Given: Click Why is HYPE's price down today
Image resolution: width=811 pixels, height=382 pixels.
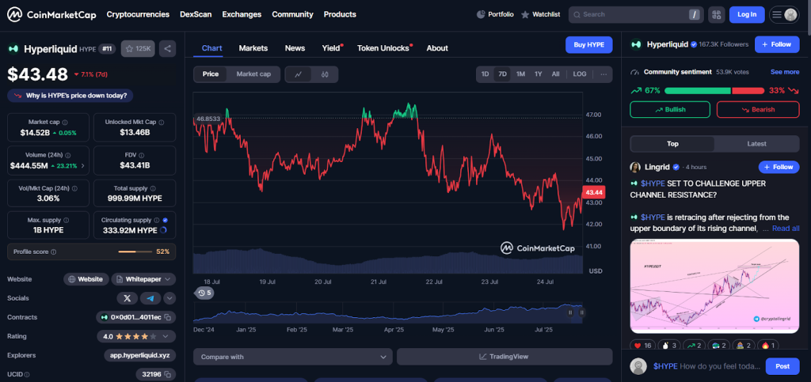Looking at the screenshot, I should 70,96.
